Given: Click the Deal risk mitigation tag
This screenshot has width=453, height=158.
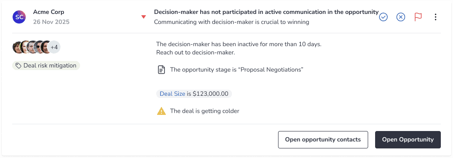Looking at the screenshot, I should [46, 66].
